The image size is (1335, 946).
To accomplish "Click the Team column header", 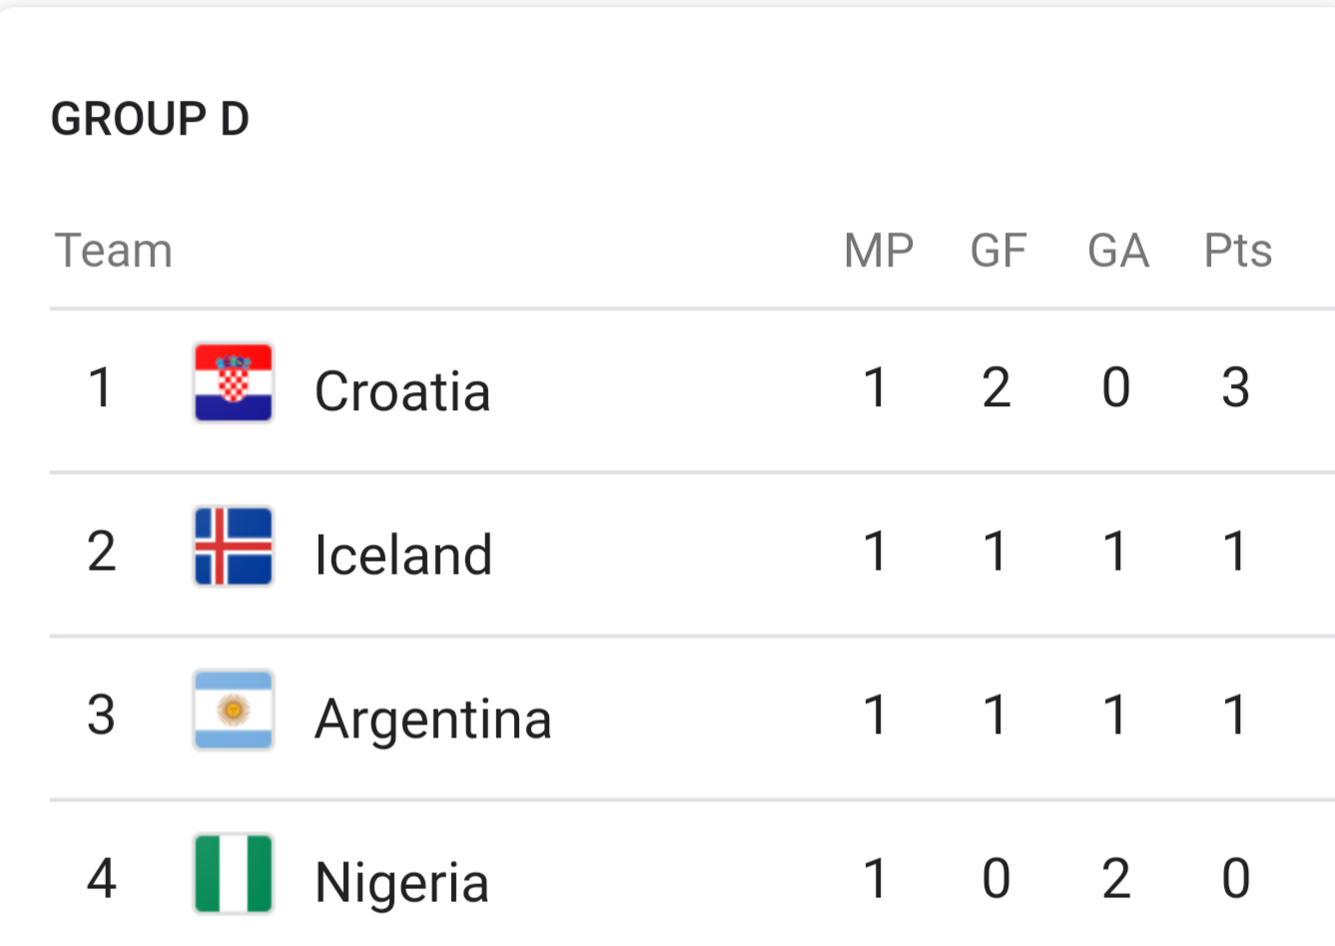I will point(114,249).
